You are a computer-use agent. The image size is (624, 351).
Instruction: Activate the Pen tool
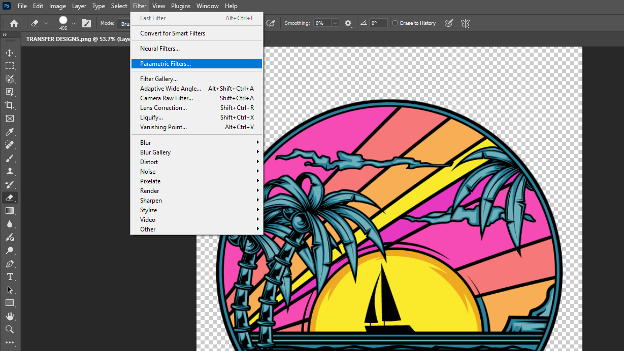click(x=10, y=263)
